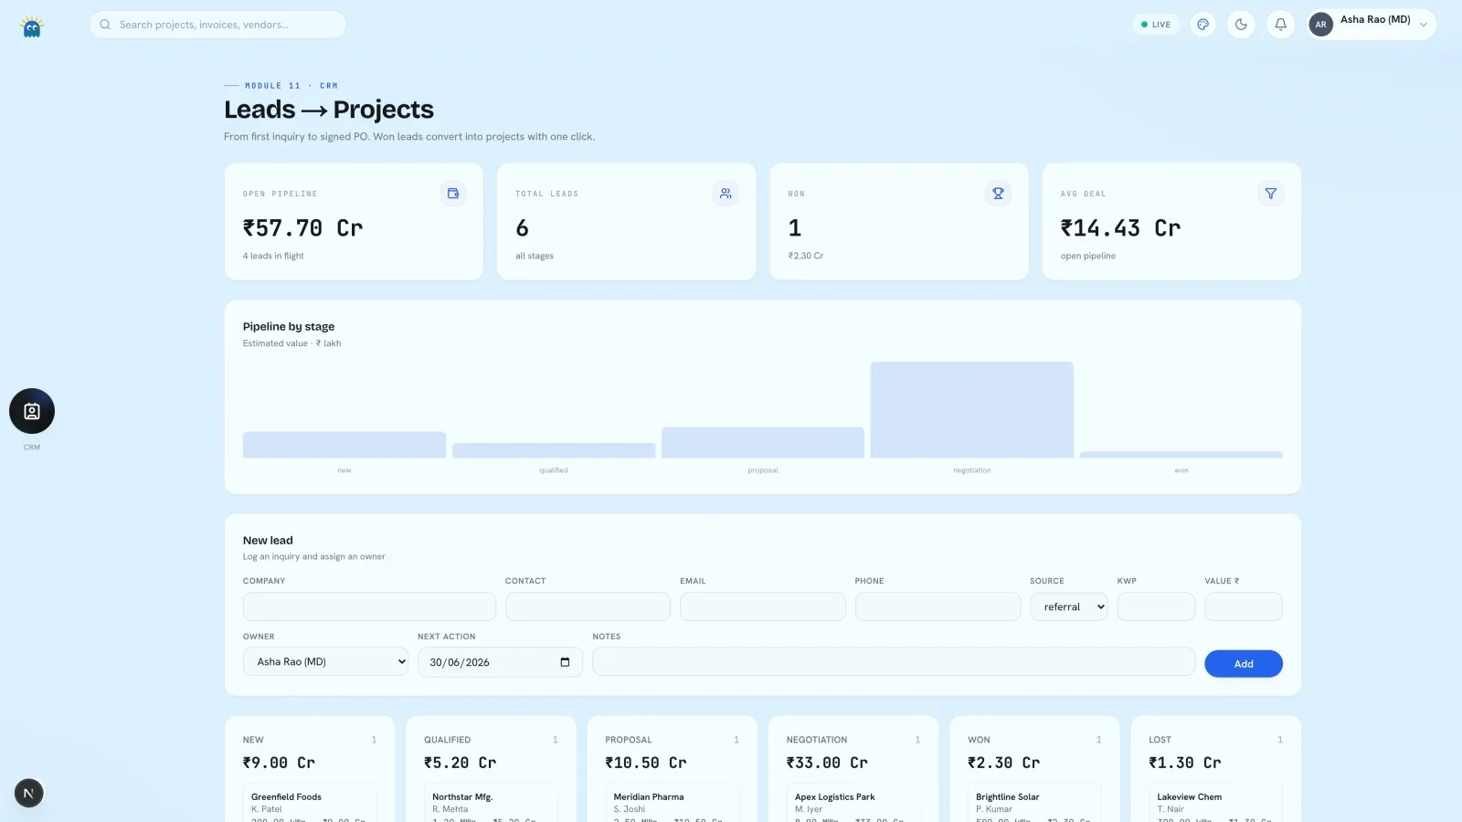Focus the Phone input field
The width and height of the screenshot is (1462, 822).
(938, 606)
